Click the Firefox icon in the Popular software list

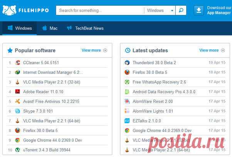[x=18, y=130]
